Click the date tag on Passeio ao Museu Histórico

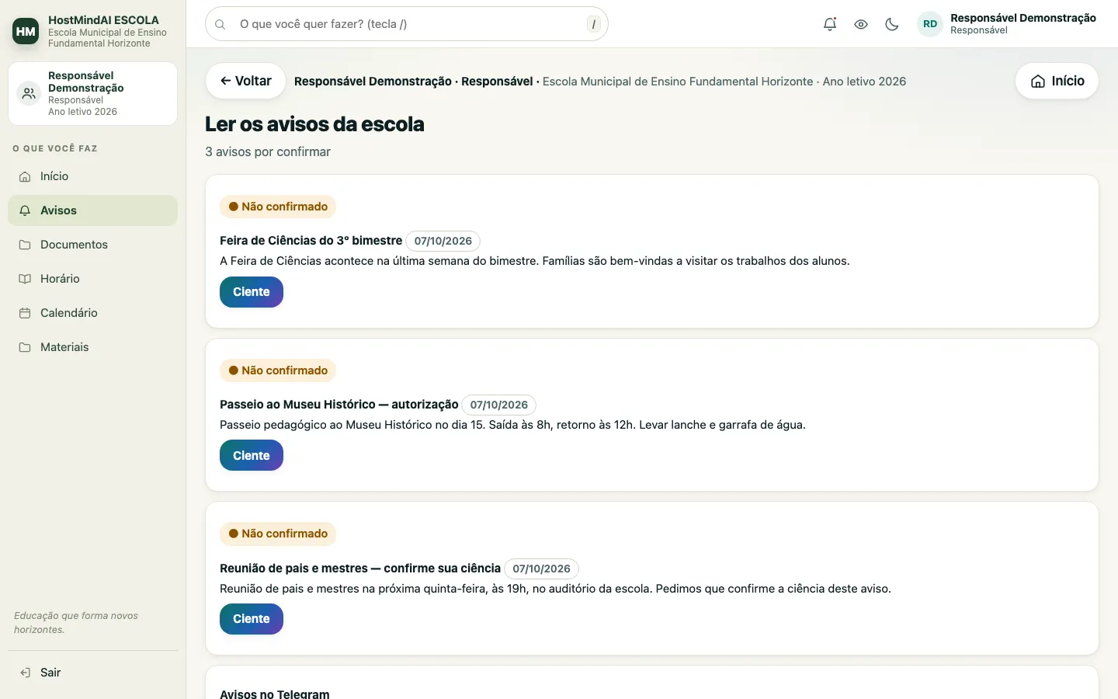click(x=499, y=405)
